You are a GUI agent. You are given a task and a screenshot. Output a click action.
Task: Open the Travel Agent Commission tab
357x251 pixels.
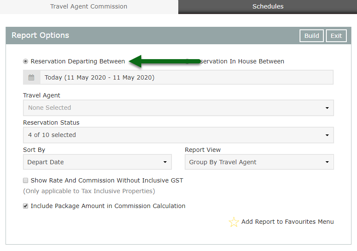pos(89,7)
